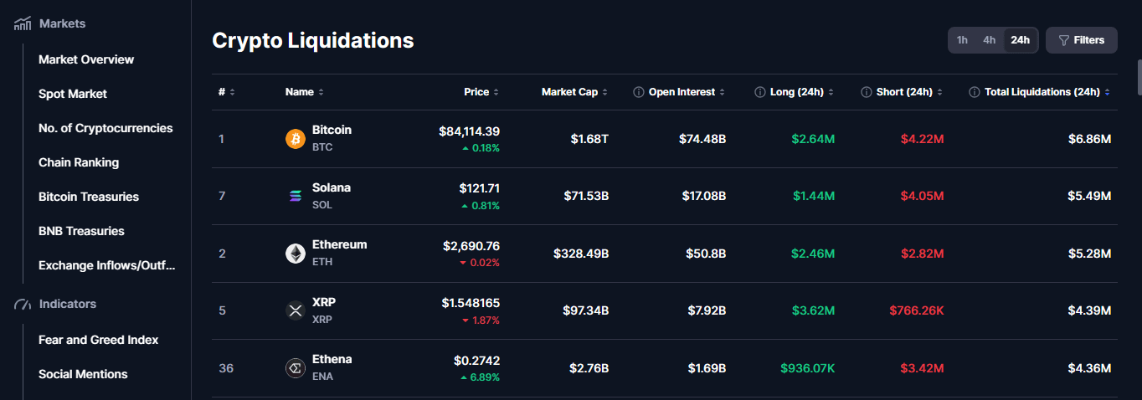Open the Filters button
1142x400 pixels.
[x=1082, y=40]
